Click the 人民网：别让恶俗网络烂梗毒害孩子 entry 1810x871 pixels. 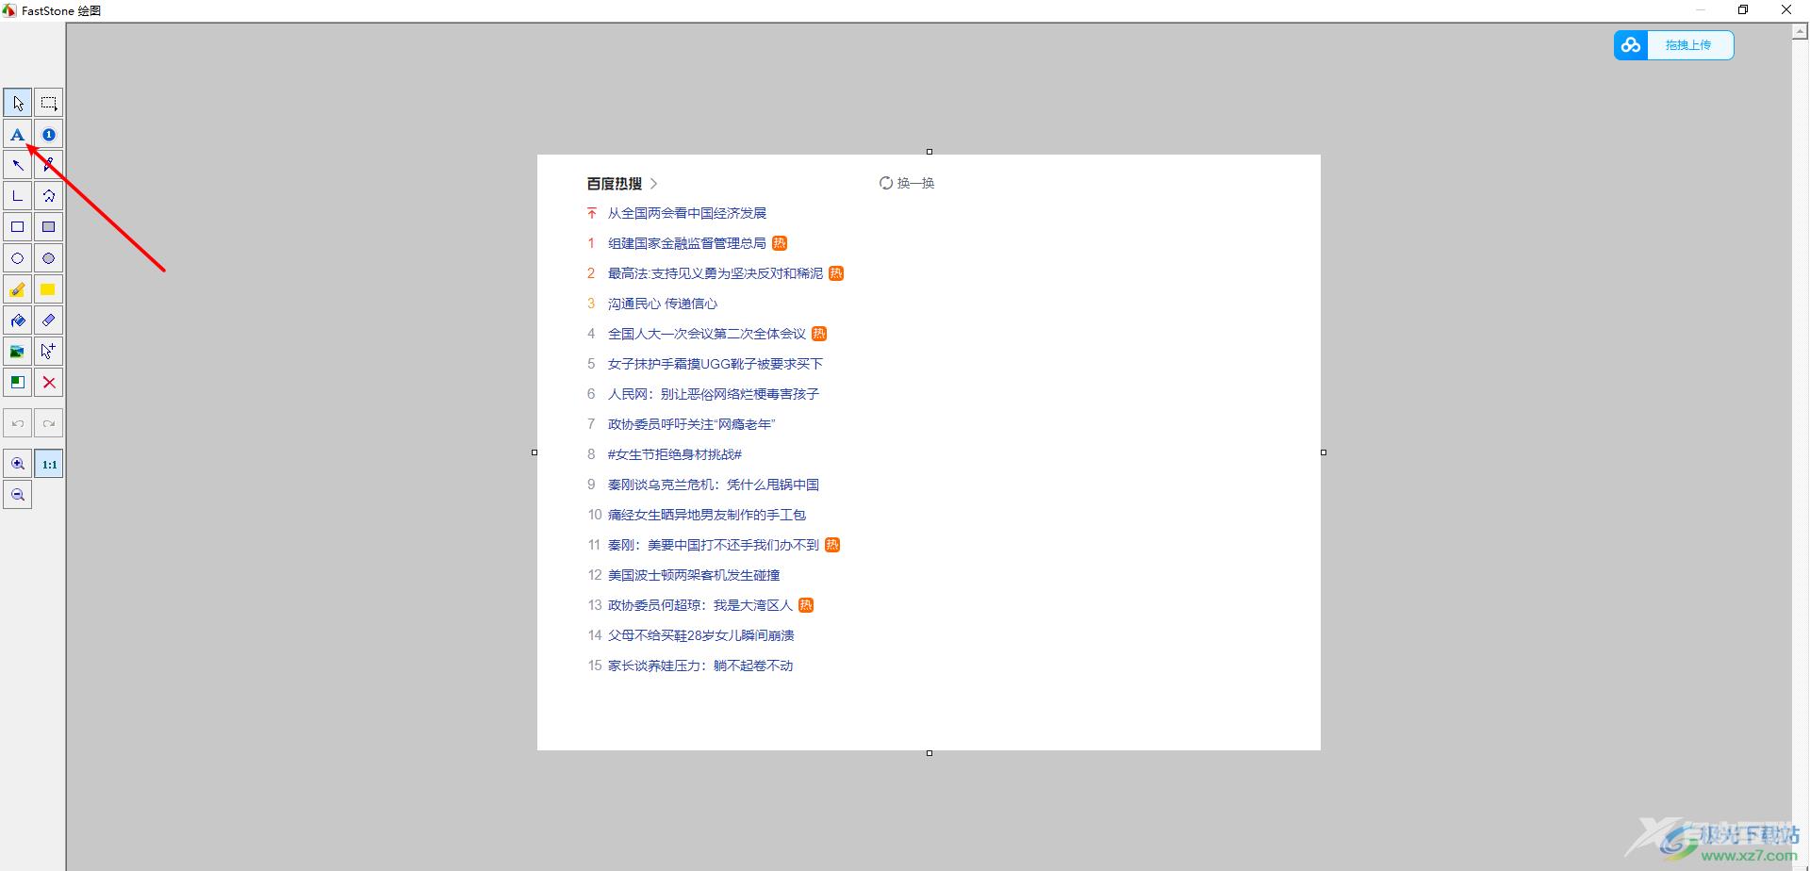pos(714,394)
